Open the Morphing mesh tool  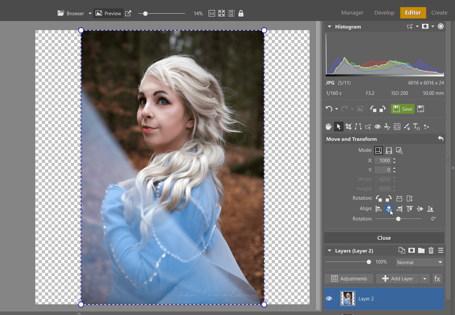coord(397,127)
